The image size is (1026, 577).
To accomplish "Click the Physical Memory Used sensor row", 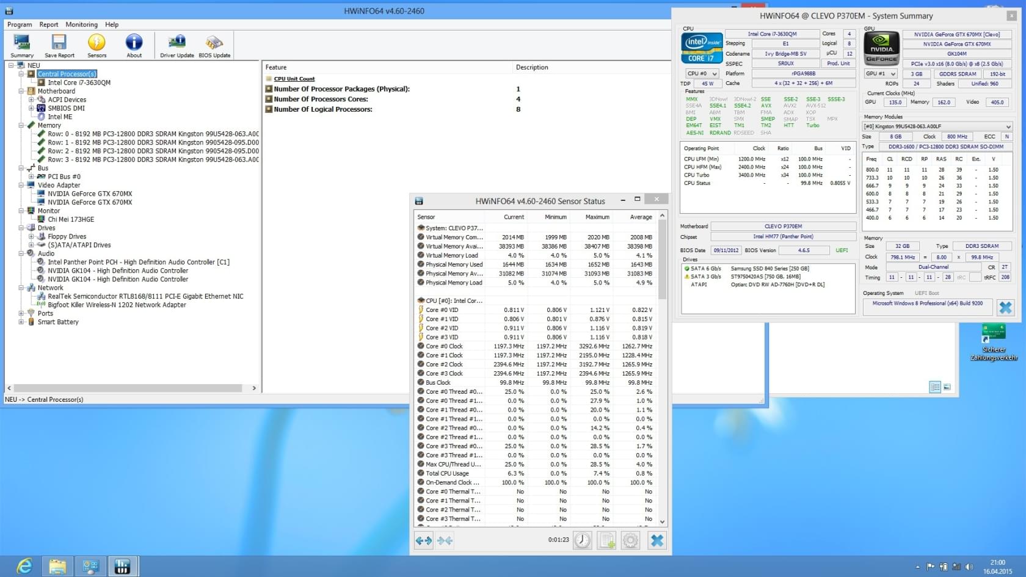I will click(x=534, y=264).
